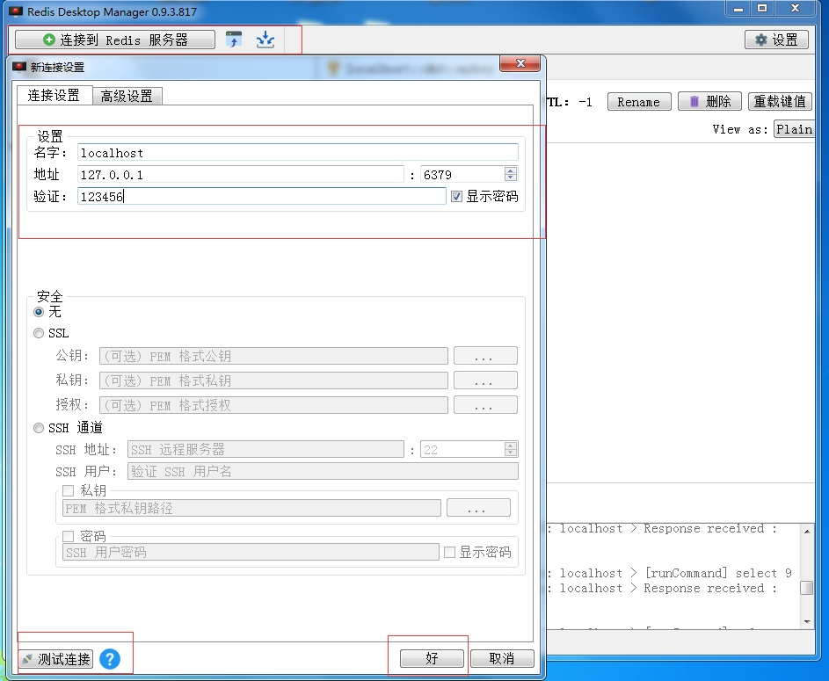Click the delete (删除) button with trash icon
829x681 pixels.
(x=709, y=101)
